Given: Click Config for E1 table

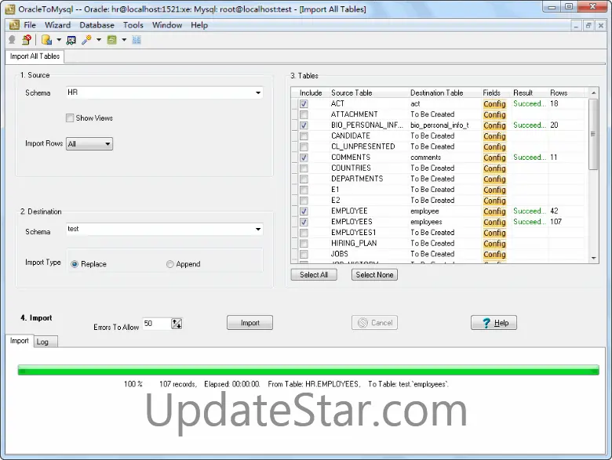Looking at the screenshot, I should coord(494,190).
